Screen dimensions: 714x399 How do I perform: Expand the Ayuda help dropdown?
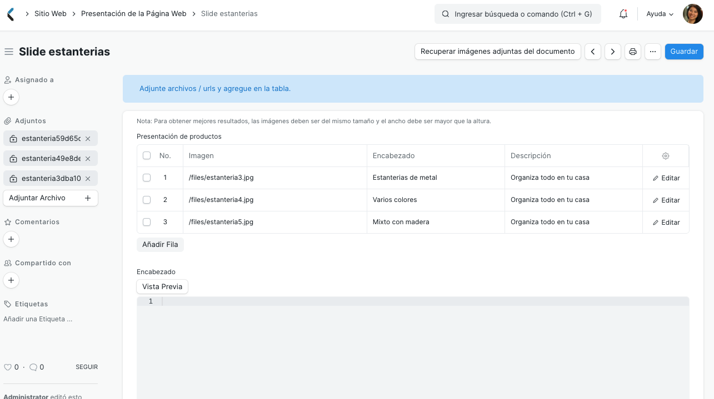click(x=660, y=14)
